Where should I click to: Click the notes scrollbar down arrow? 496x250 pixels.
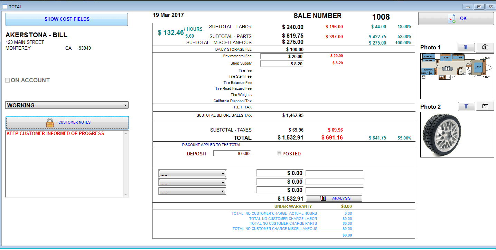coord(127,194)
